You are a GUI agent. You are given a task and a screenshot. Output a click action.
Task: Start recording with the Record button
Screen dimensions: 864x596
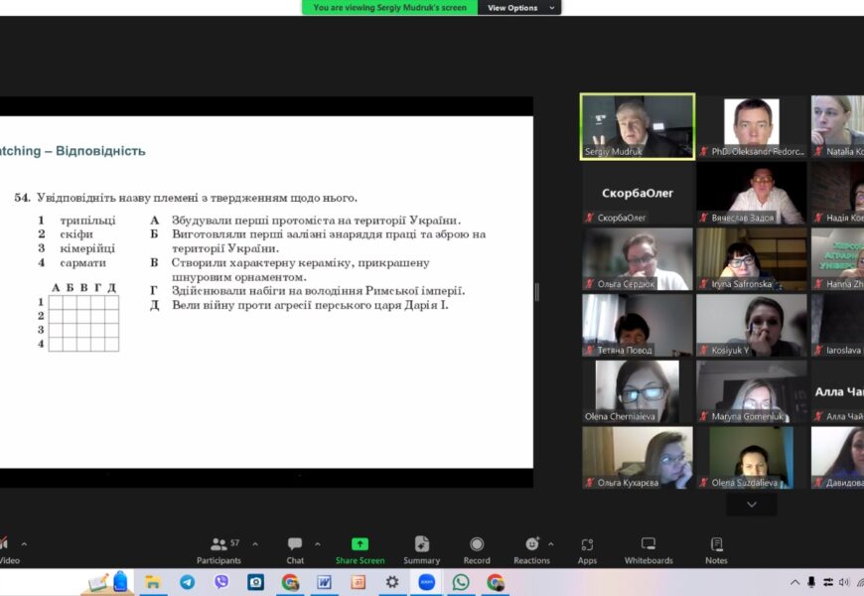coord(477,549)
